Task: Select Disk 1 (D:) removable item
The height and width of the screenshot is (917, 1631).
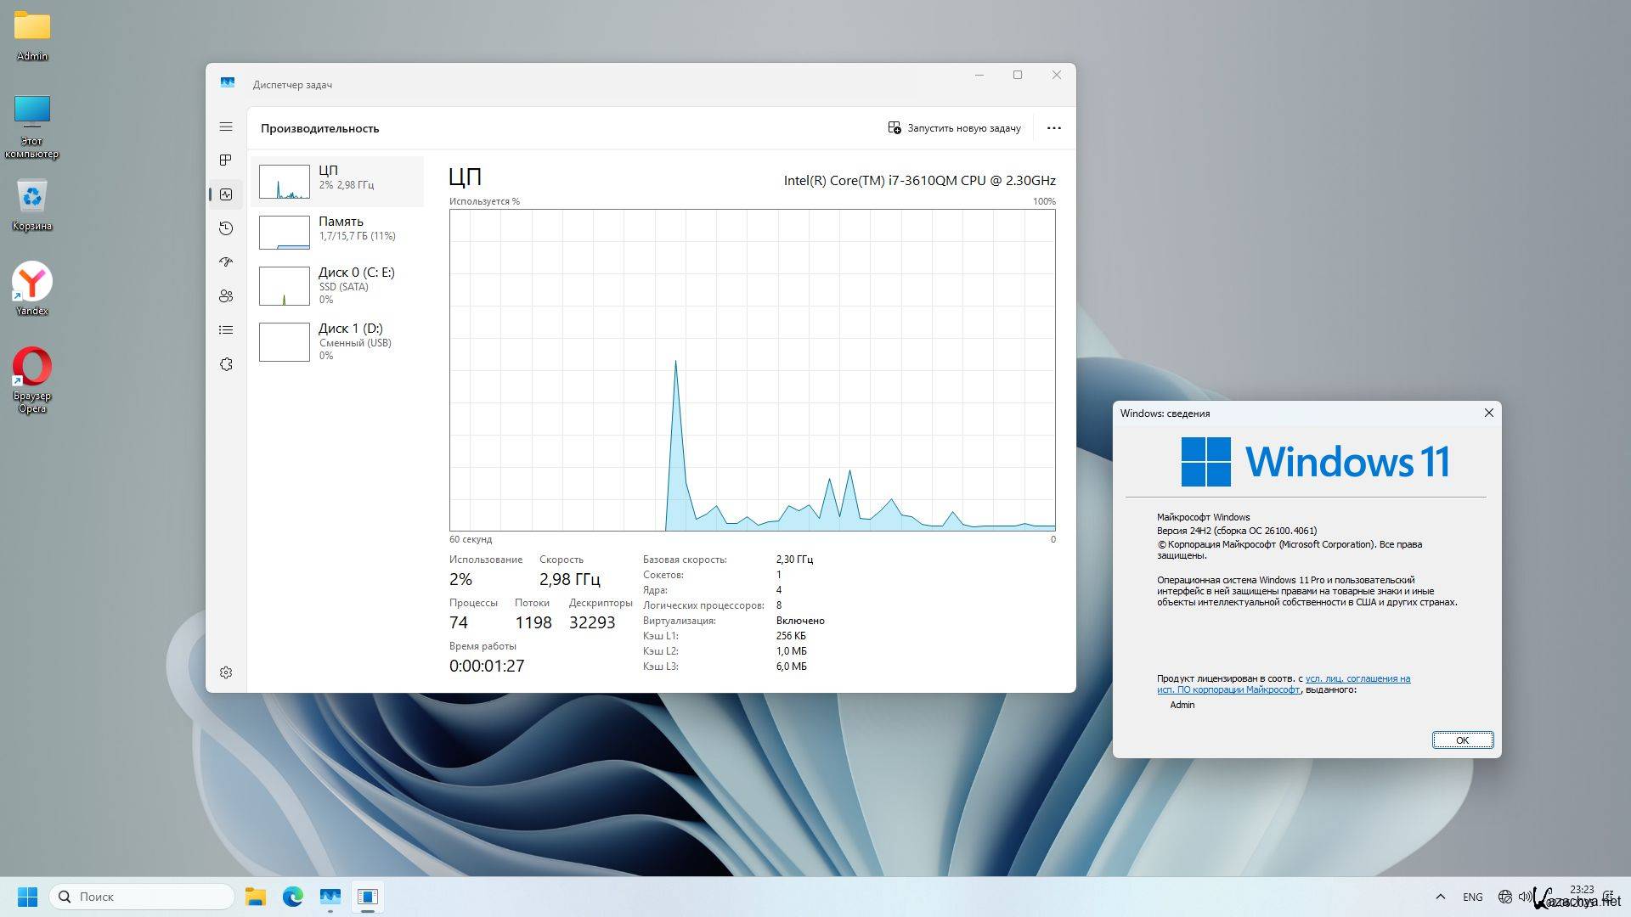Action: pos(338,341)
